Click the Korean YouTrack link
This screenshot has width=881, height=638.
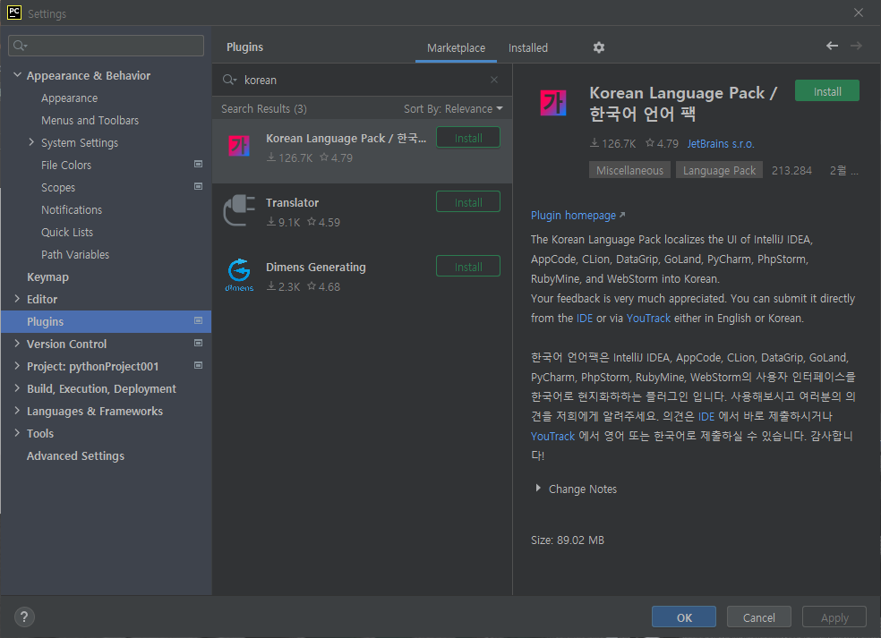click(553, 437)
